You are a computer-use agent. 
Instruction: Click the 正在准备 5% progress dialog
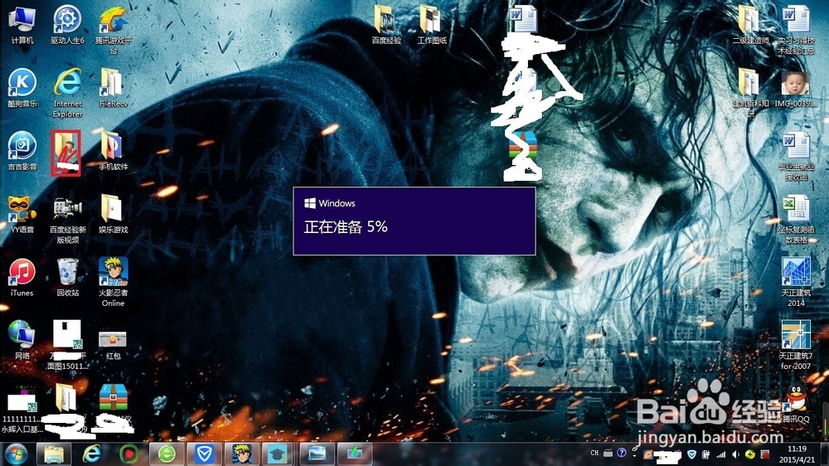pyautogui.click(x=414, y=221)
